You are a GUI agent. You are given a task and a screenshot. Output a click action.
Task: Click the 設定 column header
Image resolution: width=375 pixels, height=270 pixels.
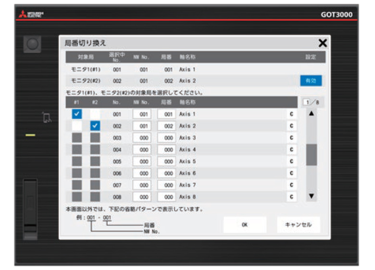(311, 57)
